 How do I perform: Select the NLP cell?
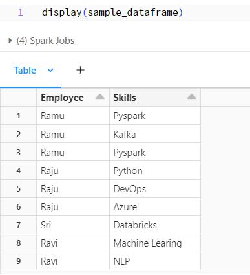click(155, 261)
